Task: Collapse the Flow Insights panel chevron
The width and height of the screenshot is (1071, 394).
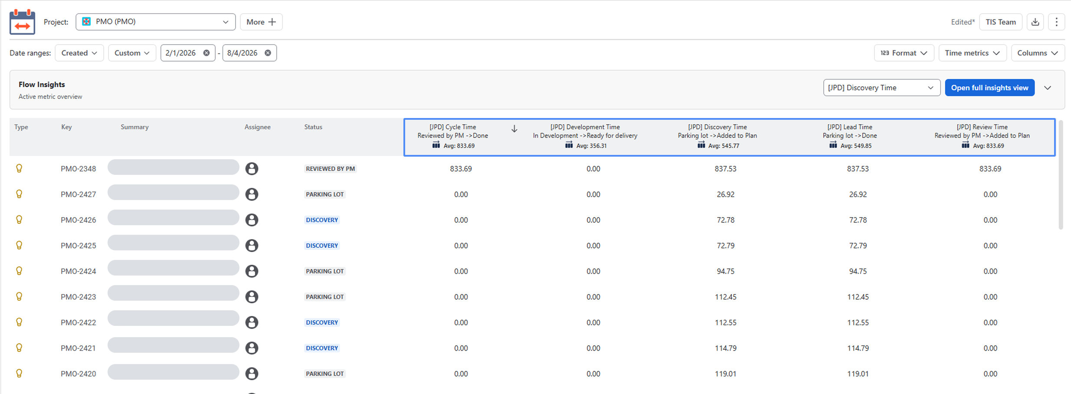Action: click(1048, 88)
